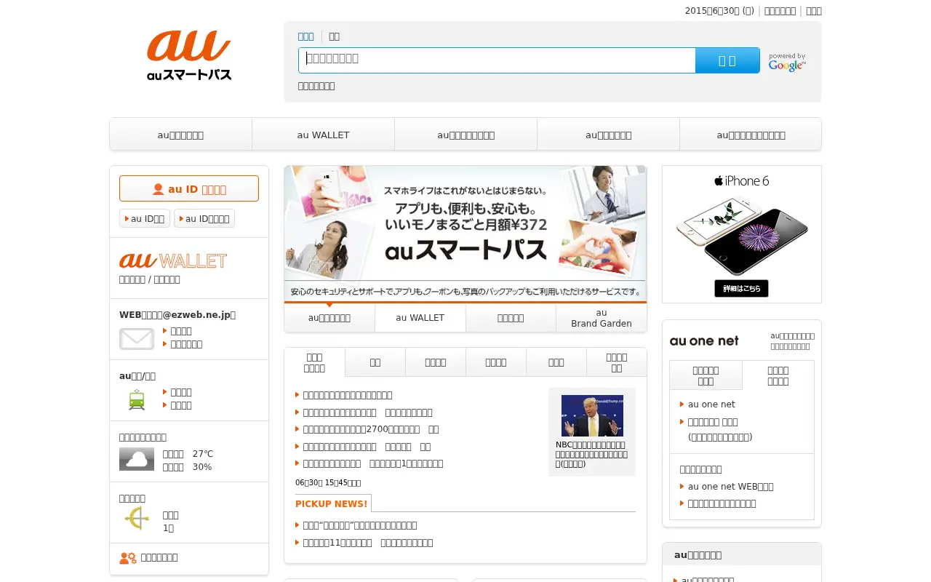Viewport: 931px width, 582px height.
Task: Click the au ID login button
Action: pyautogui.click(x=189, y=188)
